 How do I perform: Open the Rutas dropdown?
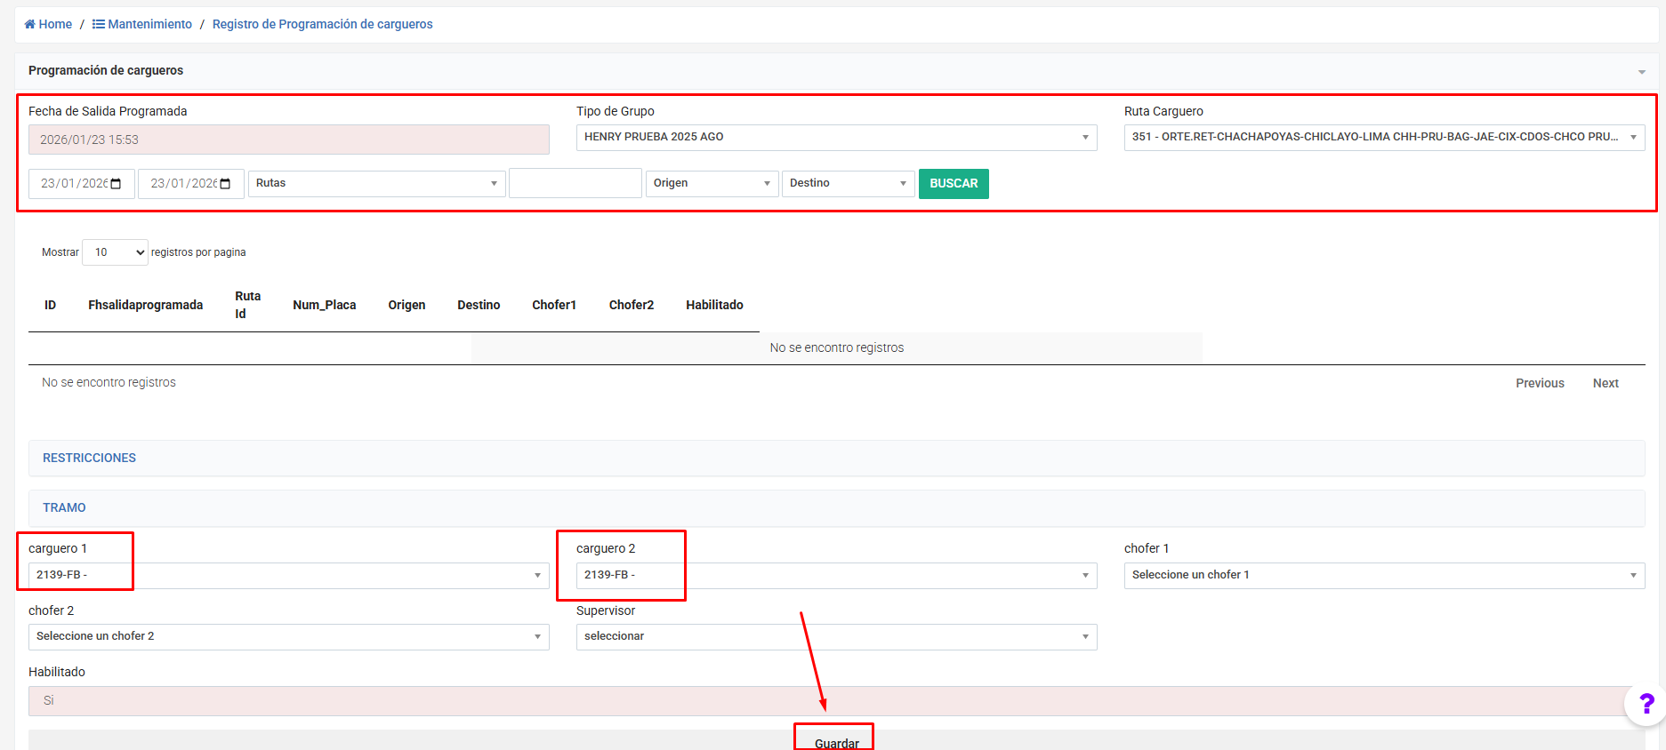(376, 184)
